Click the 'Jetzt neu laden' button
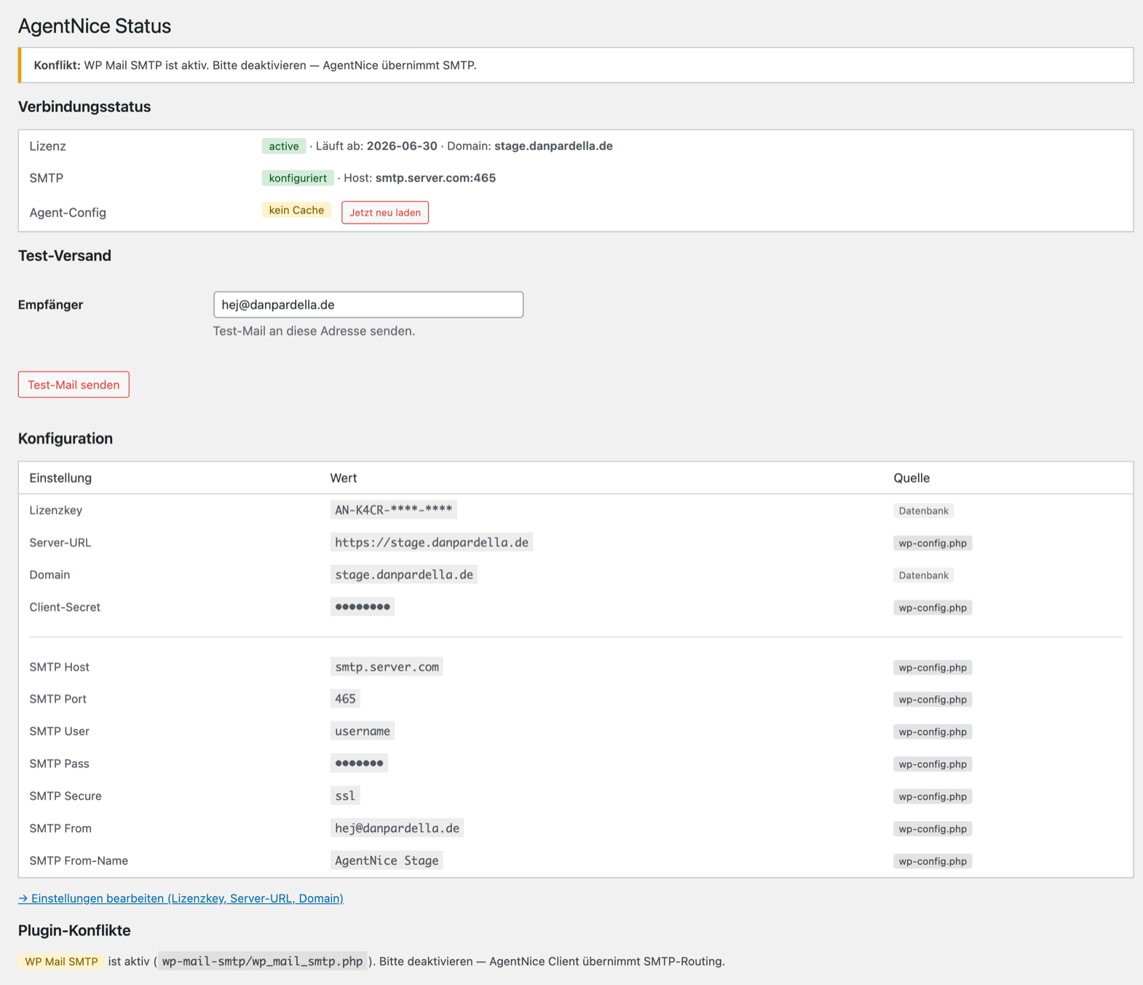Image resolution: width=1143 pixels, height=985 pixels. point(385,213)
